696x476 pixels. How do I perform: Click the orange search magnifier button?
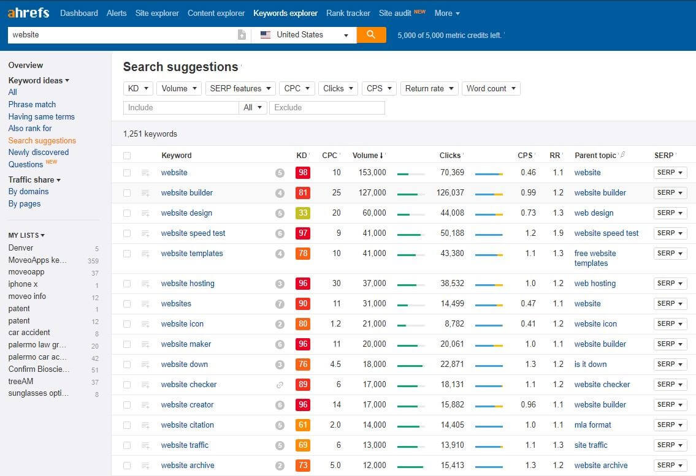(x=371, y=35)
